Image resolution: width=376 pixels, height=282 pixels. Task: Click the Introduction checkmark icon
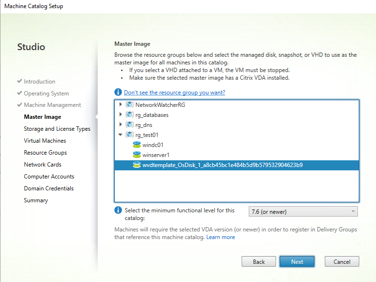(x=20, y=81)
